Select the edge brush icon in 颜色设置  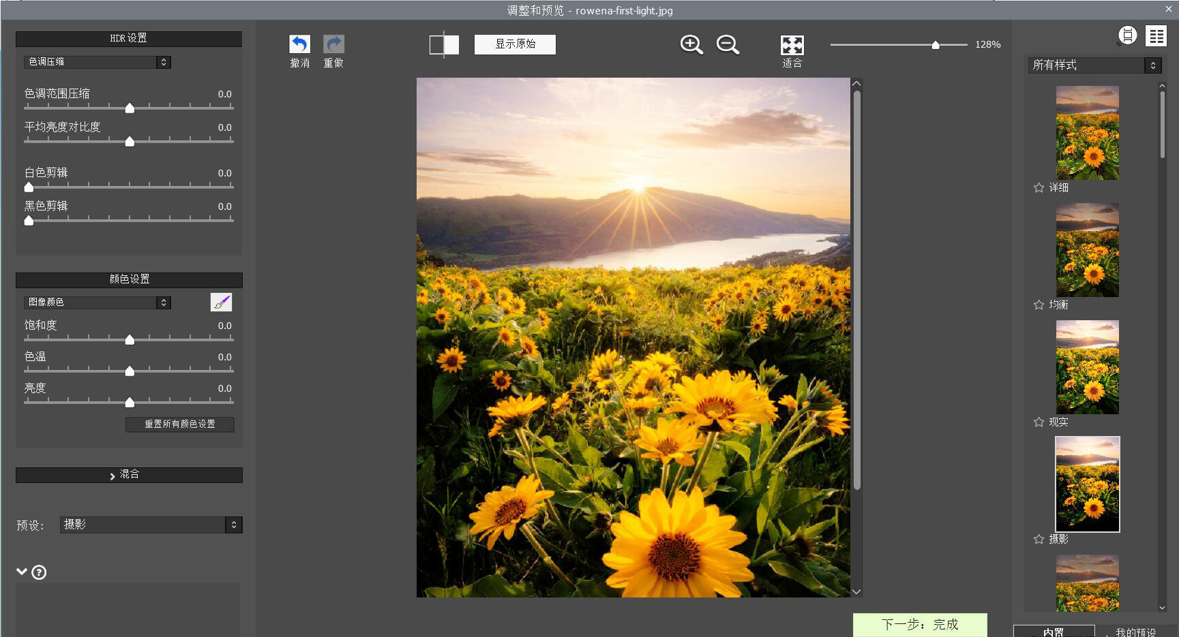[x=220, y=302]
